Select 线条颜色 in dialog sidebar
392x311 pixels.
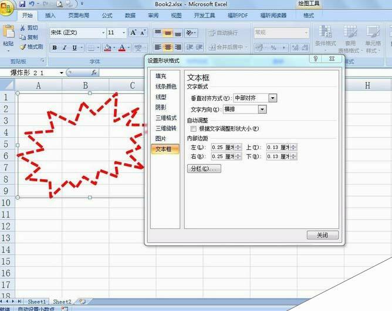click(x=165, y=86)
